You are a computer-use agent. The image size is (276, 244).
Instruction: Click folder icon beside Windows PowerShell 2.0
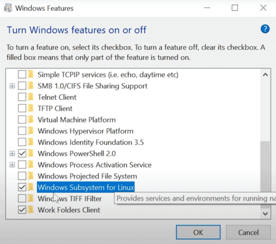[x=30, y=153]
